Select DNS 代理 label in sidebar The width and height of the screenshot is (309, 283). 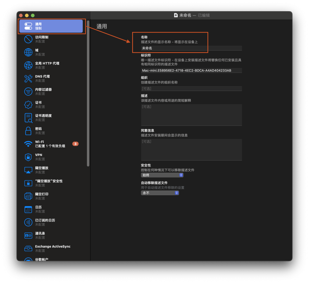click(x=42, y=76)
